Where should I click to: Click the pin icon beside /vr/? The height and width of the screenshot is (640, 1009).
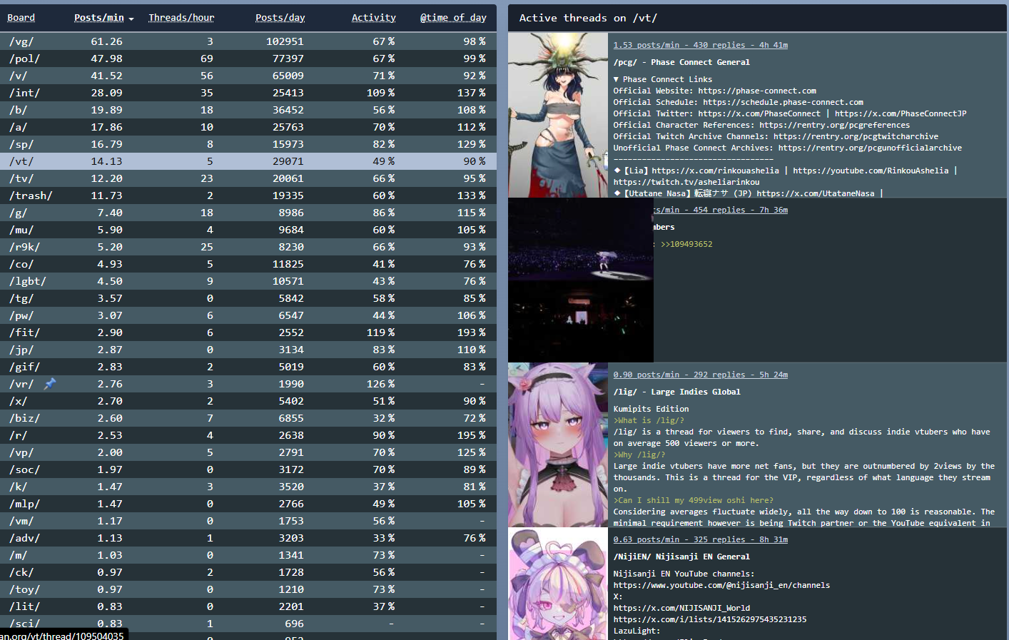[50, 384]
